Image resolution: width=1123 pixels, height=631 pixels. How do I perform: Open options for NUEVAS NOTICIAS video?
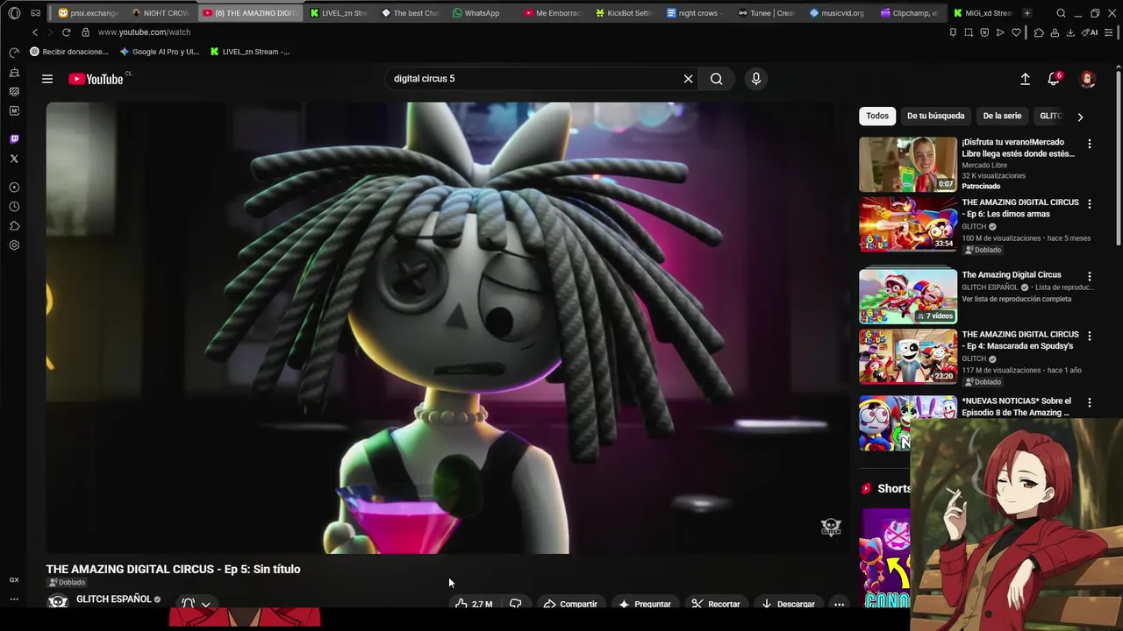[1090, 402]
